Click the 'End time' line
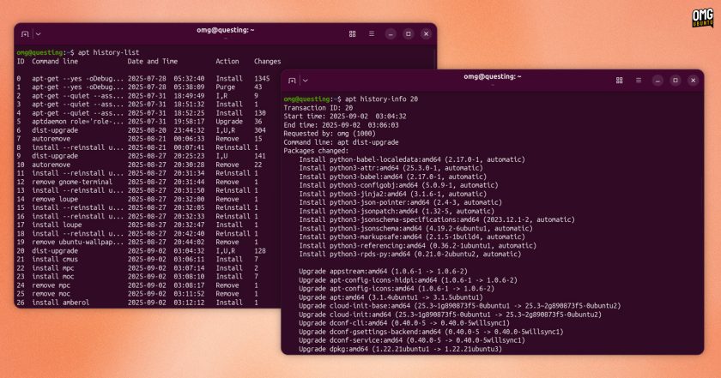Image resolution: width=721 pixels, height=378 pixels. [x=342, y=125]
